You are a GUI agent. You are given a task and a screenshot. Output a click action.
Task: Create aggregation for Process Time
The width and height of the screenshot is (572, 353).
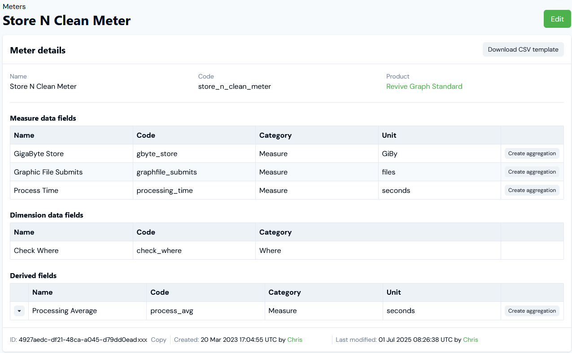(532, 190)
